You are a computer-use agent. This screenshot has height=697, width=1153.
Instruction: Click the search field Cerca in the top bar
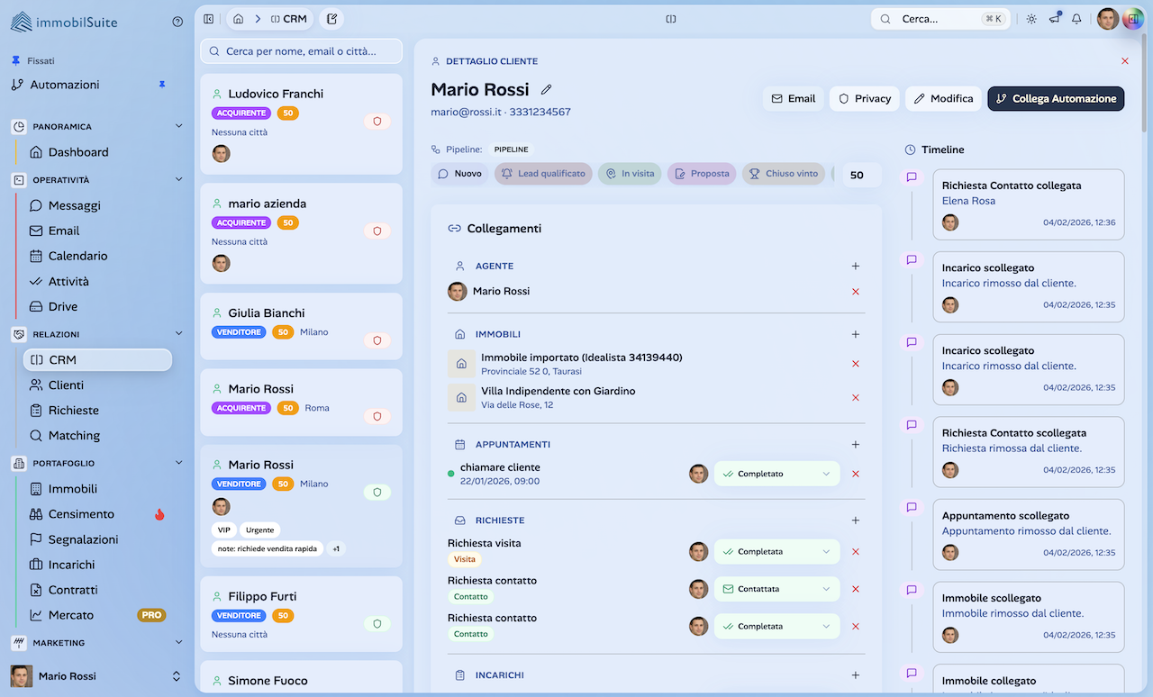(x=937, y=17)
